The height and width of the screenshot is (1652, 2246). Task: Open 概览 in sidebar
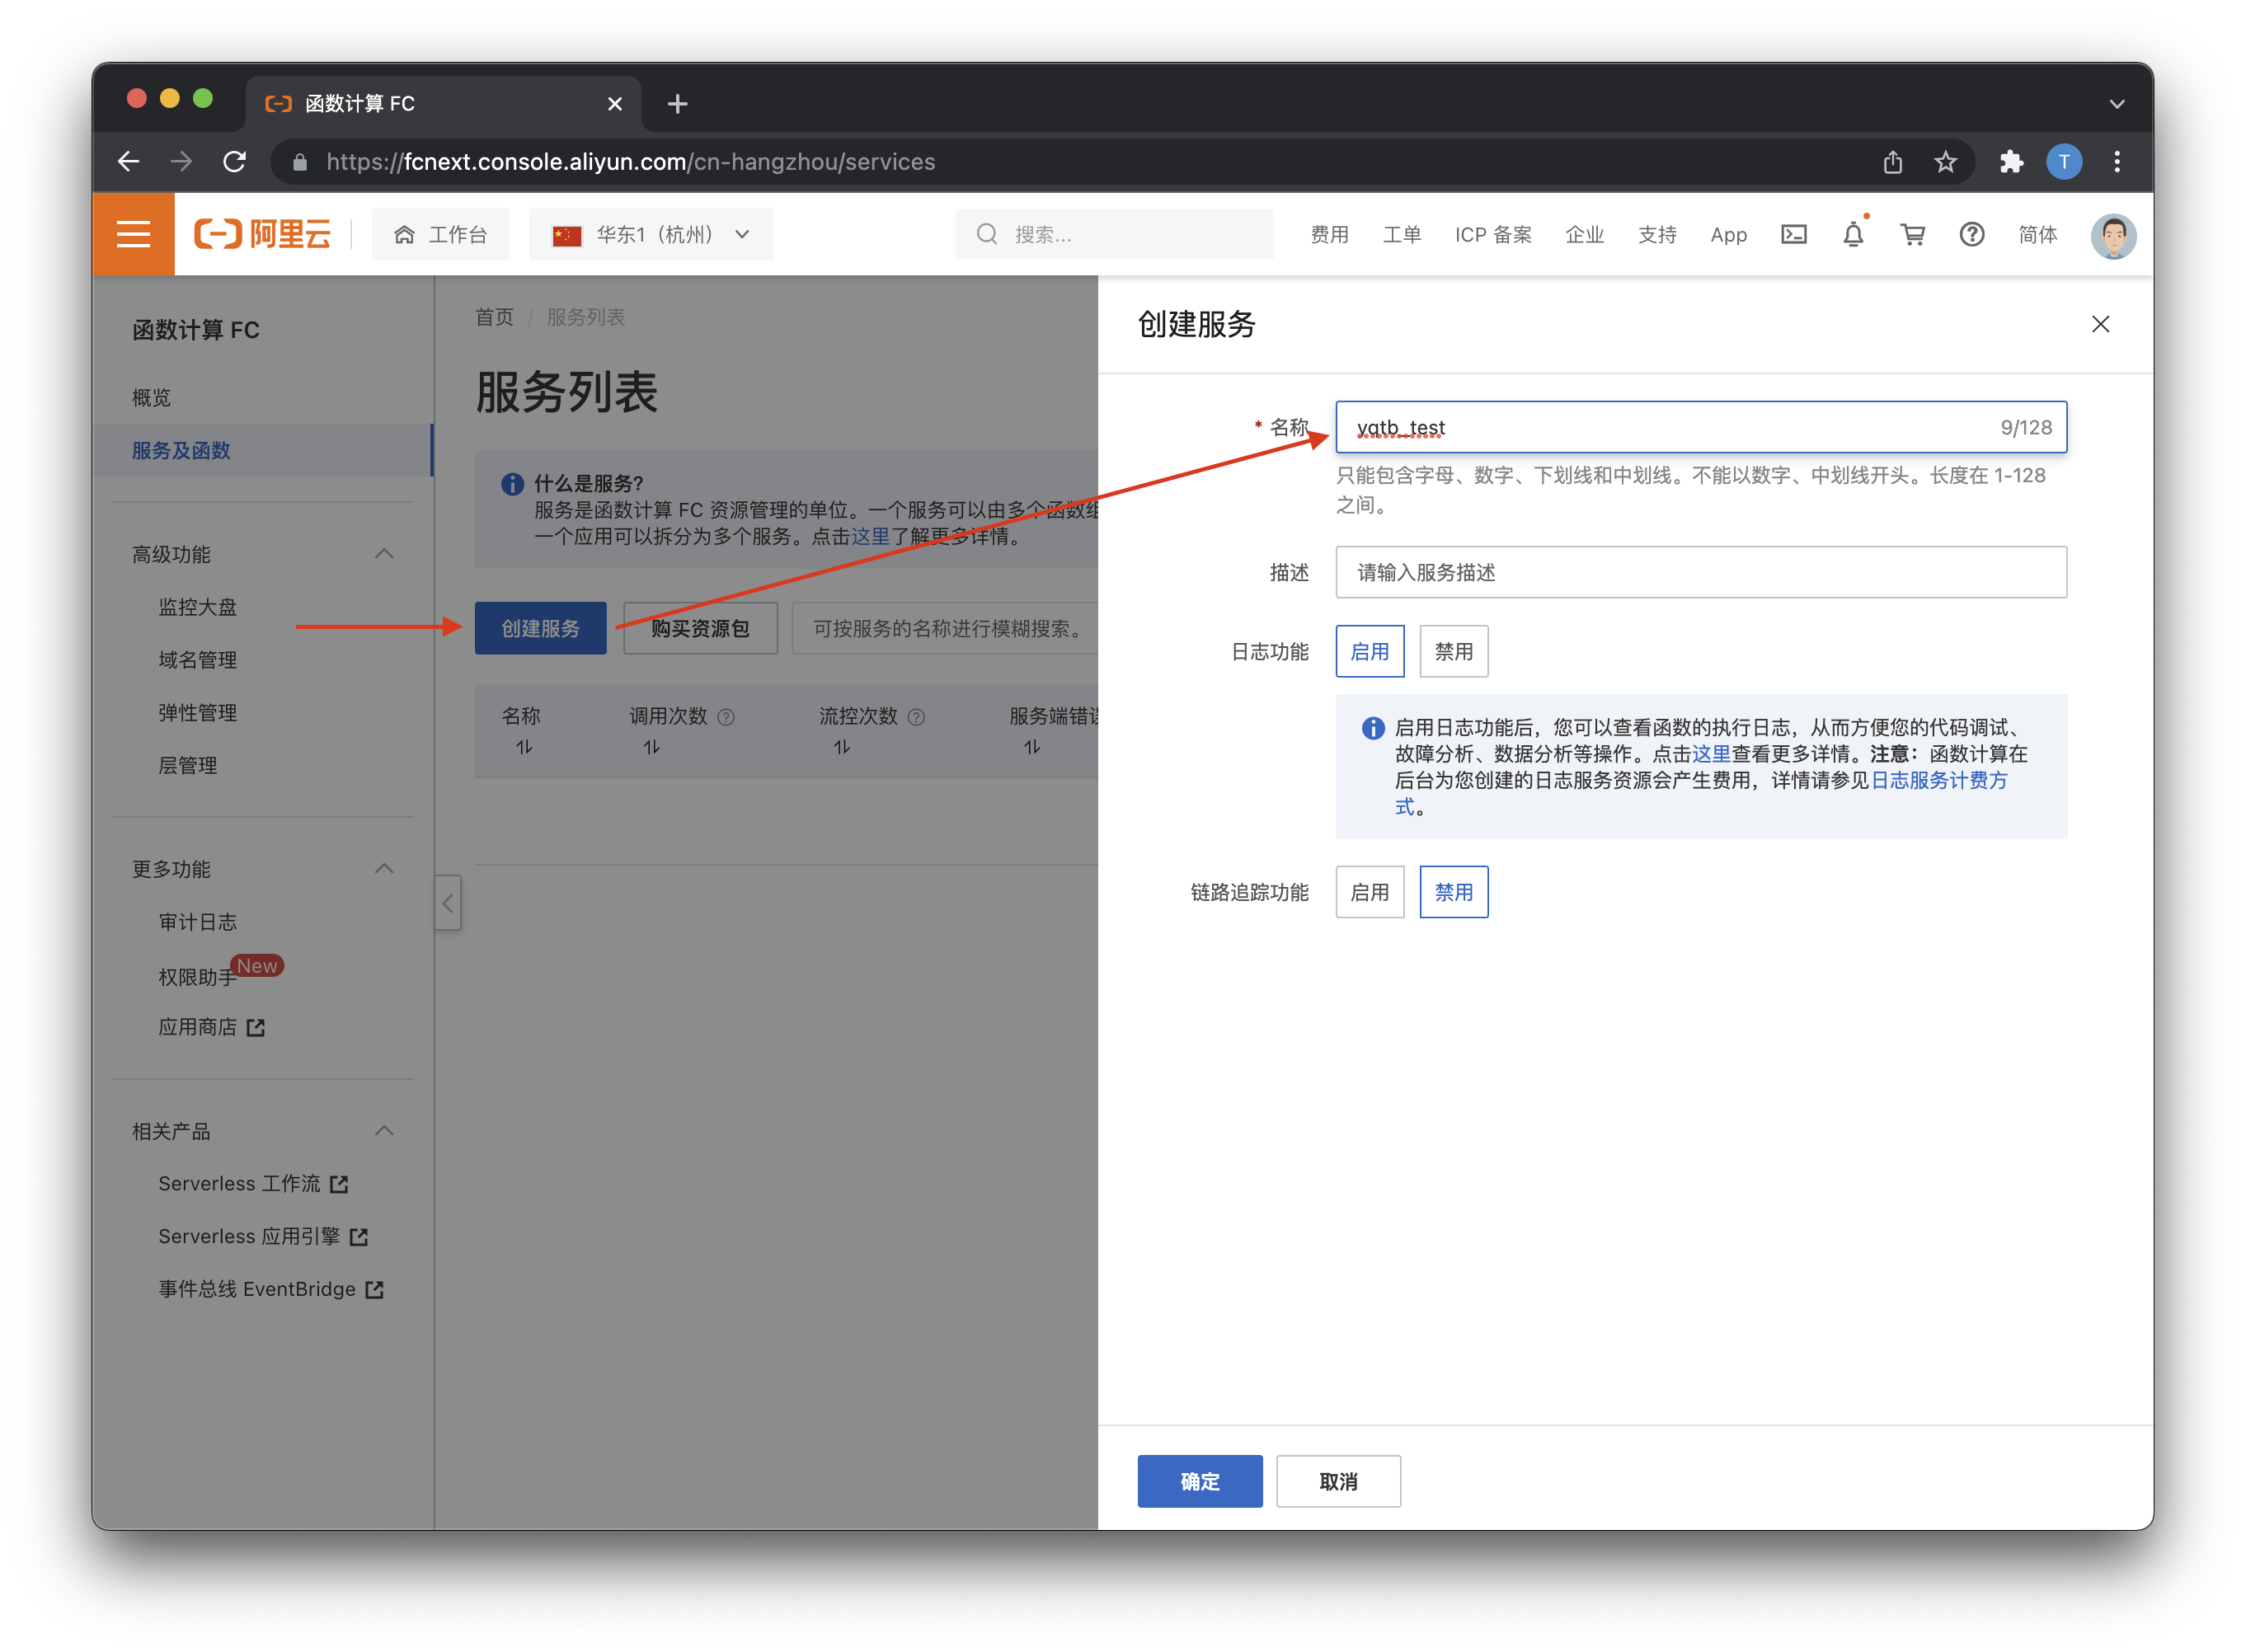152,398
